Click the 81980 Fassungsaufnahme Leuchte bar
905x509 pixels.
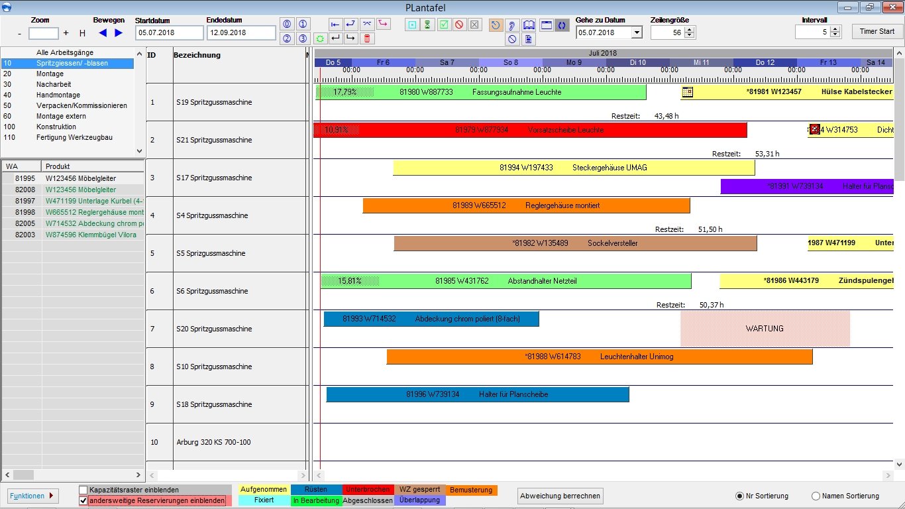[x=481, y=92]
